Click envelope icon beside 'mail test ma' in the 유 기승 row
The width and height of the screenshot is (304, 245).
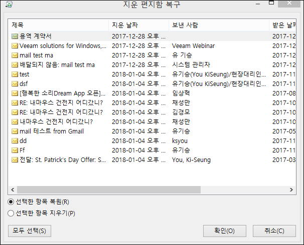(x=15, y=55)
